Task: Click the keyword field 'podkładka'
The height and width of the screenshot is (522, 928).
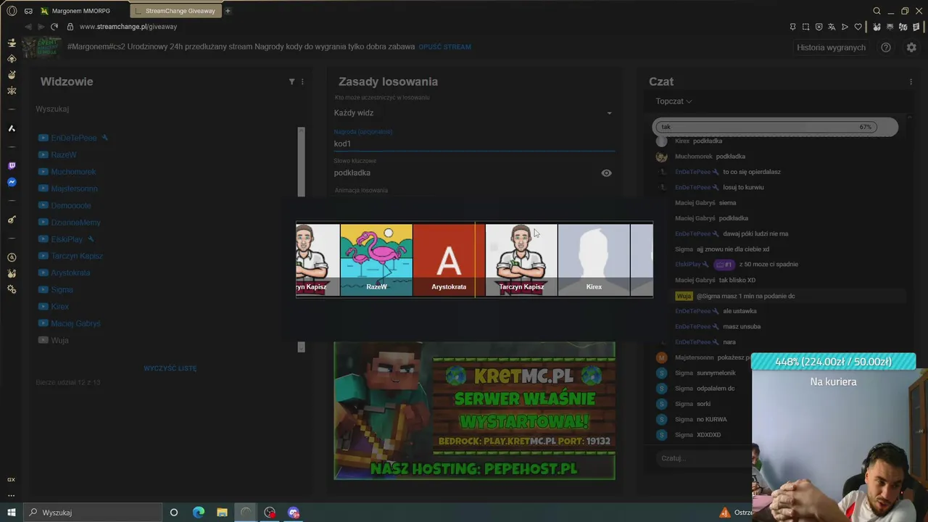Action: click(x=464, y=173)
